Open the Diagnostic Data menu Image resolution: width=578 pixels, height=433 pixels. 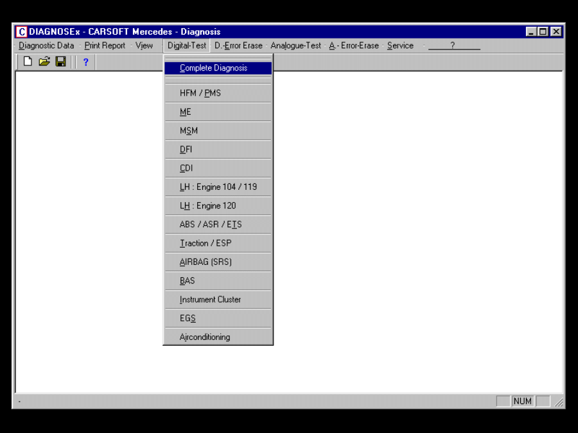pyautogui.click(x=46, y=46)
